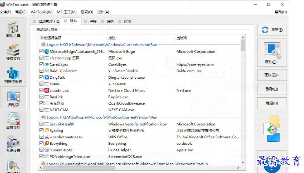
Task: Click the 删除(D) delete button
Action: click(x=272, y=89)
